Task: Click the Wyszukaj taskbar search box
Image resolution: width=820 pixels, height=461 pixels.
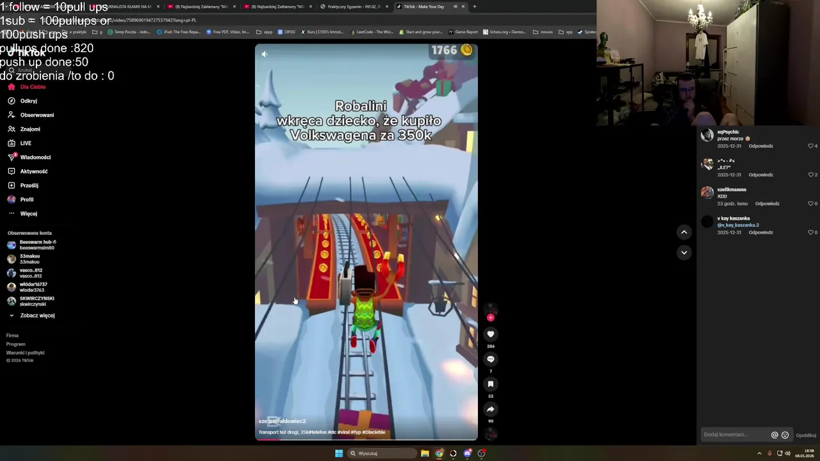Action: (x=383, y=453)
